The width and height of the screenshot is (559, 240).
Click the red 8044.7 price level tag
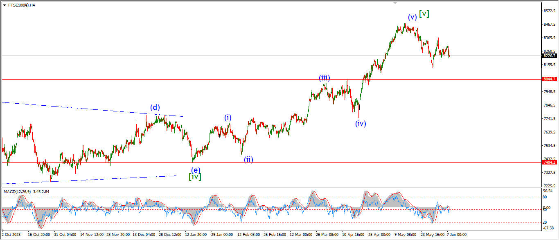tap(549, 79)
